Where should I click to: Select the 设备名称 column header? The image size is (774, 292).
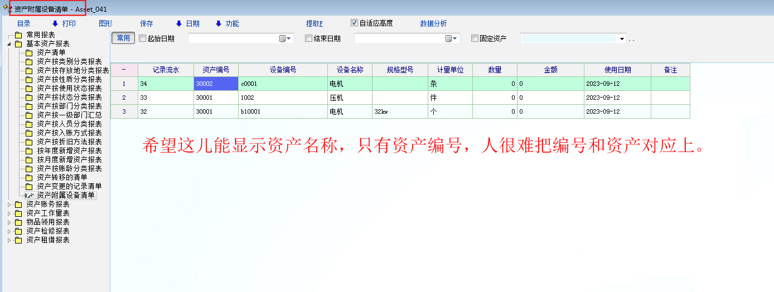point(350,70)
